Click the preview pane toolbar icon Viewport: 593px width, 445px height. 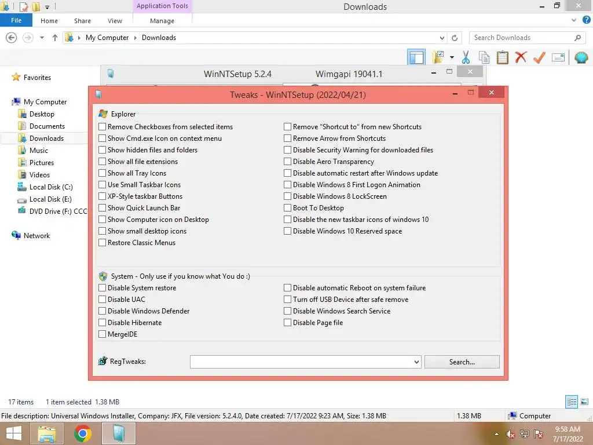tap(416, 57)
